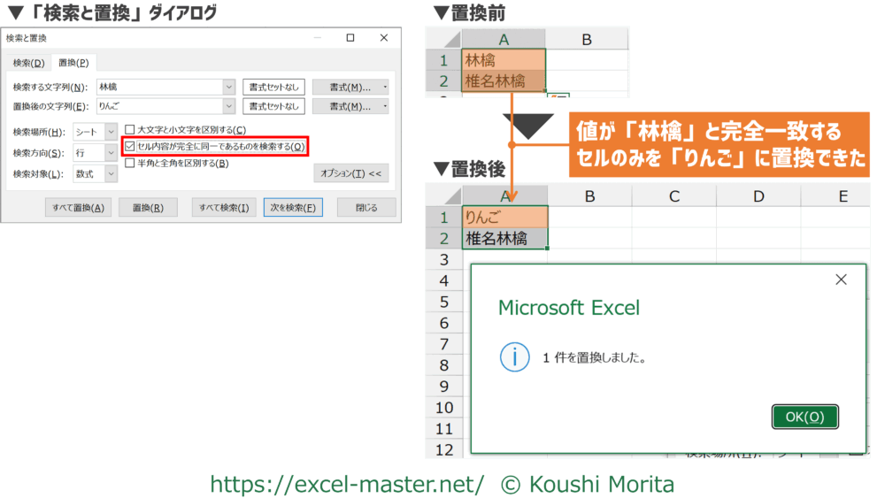Expand the 検索場所 dropdown showing シート
Image resolution: width=885 pixels, height=498 pixels.
click(x=111, y=132)
